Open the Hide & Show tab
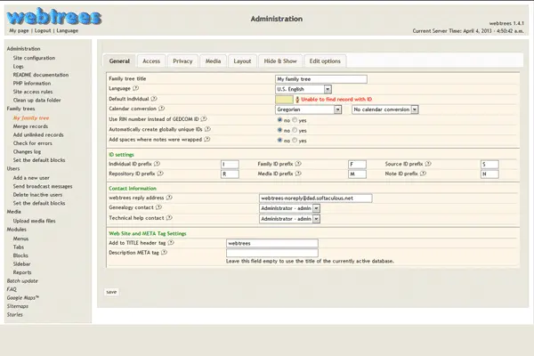Viewport: 534px width, 356px height. (280, 61)
